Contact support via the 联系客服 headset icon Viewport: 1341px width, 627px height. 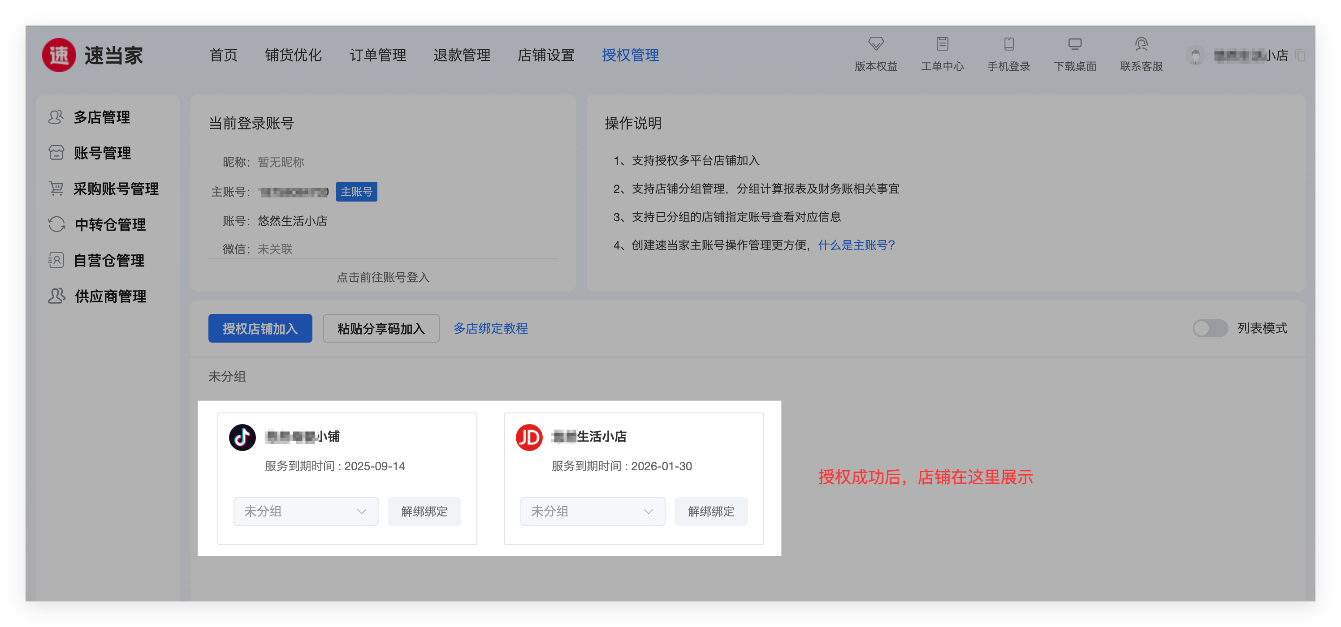[1141, 44]
